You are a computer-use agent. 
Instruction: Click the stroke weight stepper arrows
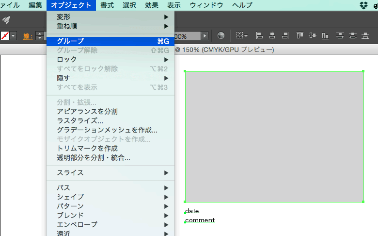tap(40, 36)
